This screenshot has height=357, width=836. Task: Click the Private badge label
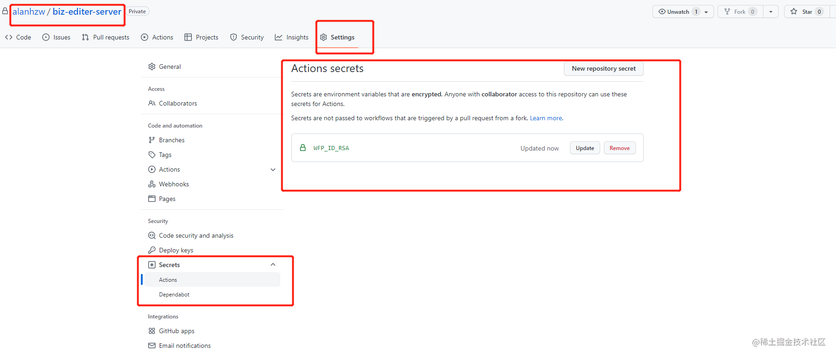coord(137,11)
